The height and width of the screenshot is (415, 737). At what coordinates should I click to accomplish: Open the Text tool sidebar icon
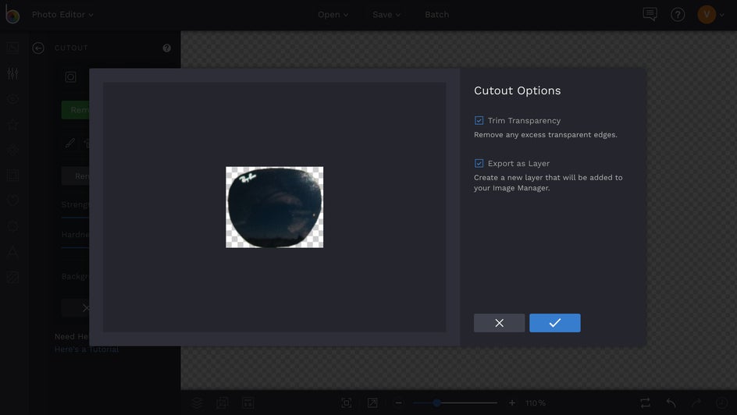(12, 251)
